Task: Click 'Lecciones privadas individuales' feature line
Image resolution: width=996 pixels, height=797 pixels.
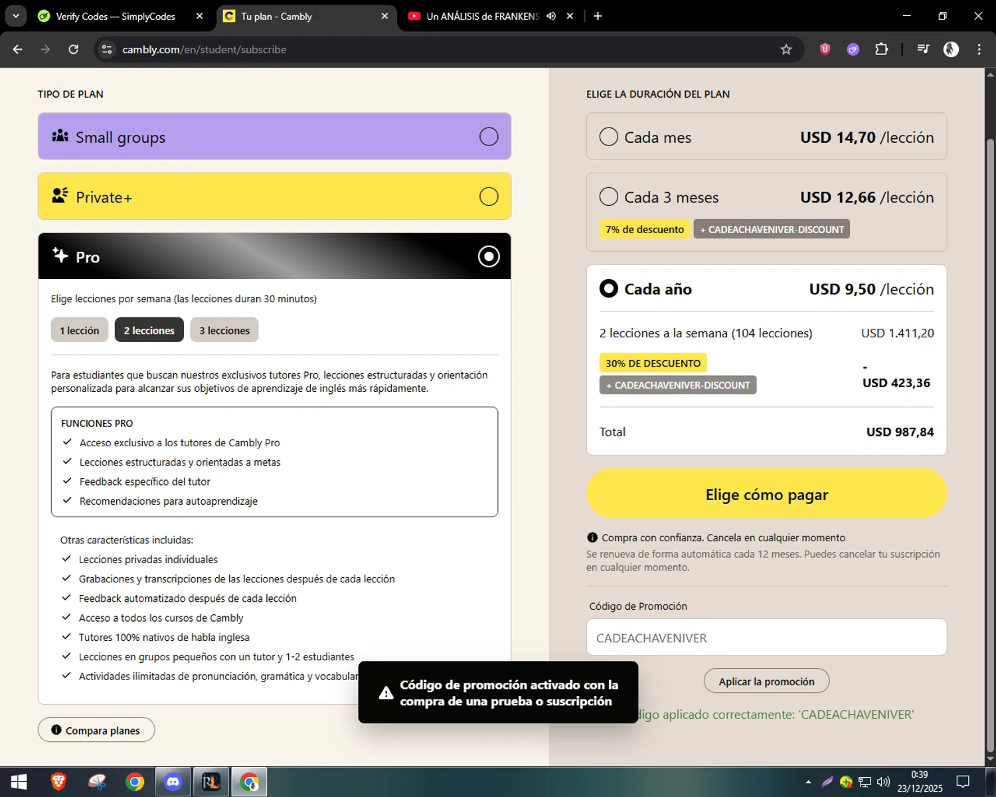Action: (x=148, y=559)
